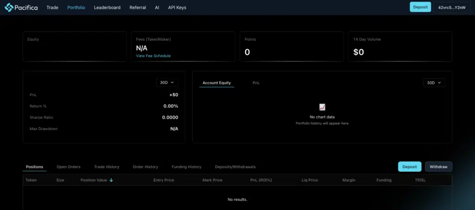
Task: Click the Position Value sort arrow
Action: (111, 180)
